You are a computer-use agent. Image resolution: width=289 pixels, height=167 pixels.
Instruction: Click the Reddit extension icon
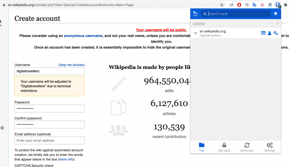click(231, 5)
